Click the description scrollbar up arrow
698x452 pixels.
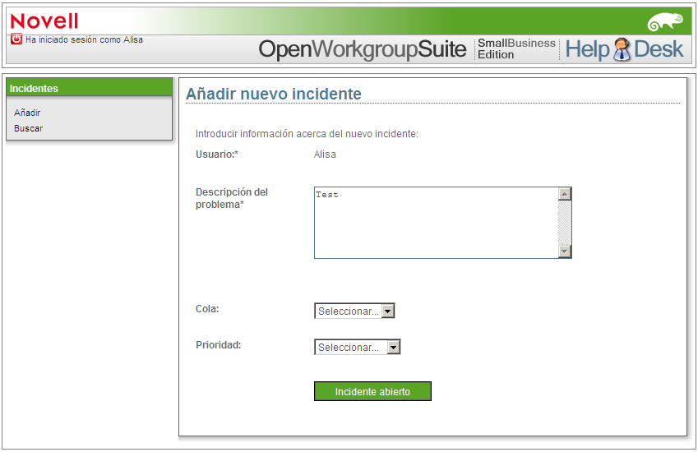[565, 194]
